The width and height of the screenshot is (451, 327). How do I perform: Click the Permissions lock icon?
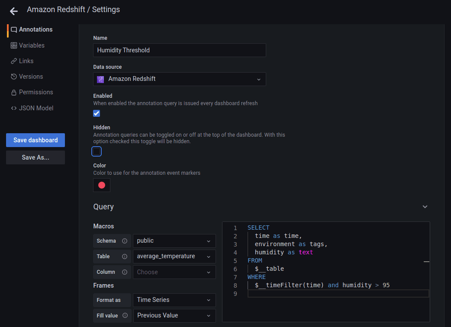pos(14,92)
